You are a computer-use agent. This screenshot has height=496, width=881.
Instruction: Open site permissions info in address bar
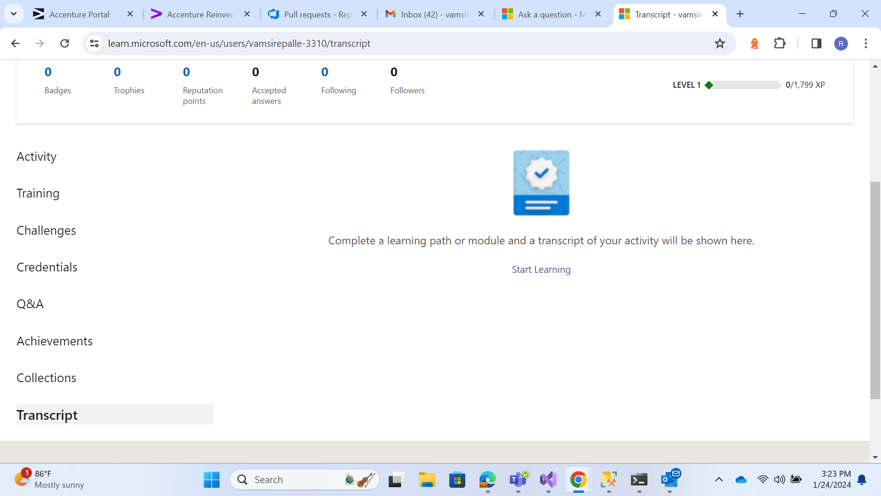(x=94, y=43)
